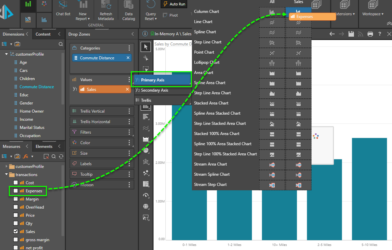Click the formula fx icon in Measures
The image size is (392, 250).
(25, 156)
